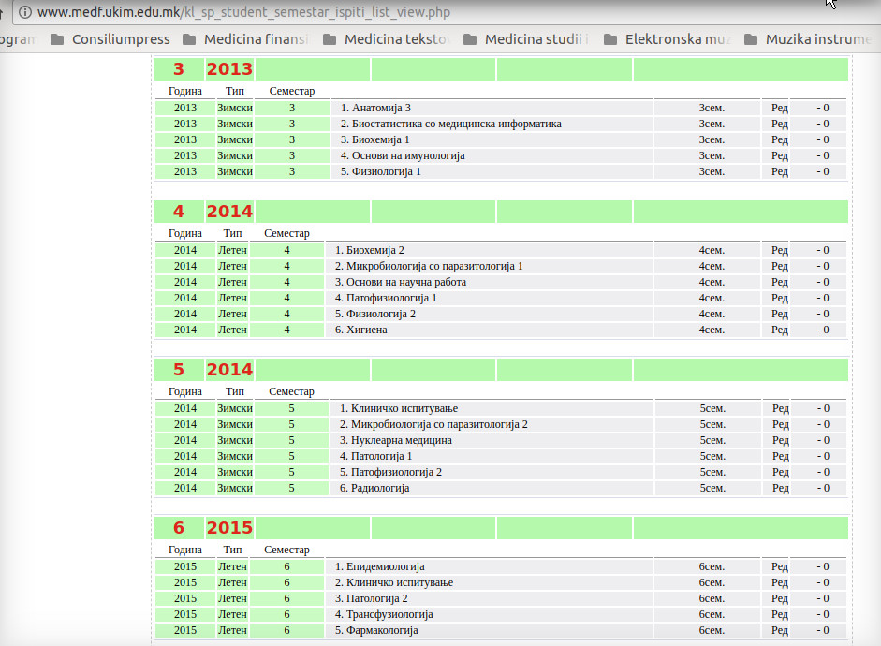Open the Elektronska muz bookmark folder
The image size is (881, 646).
667,39
